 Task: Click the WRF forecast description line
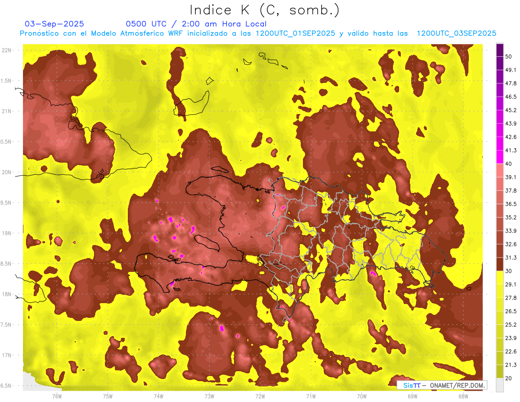(x=258, y=33)
